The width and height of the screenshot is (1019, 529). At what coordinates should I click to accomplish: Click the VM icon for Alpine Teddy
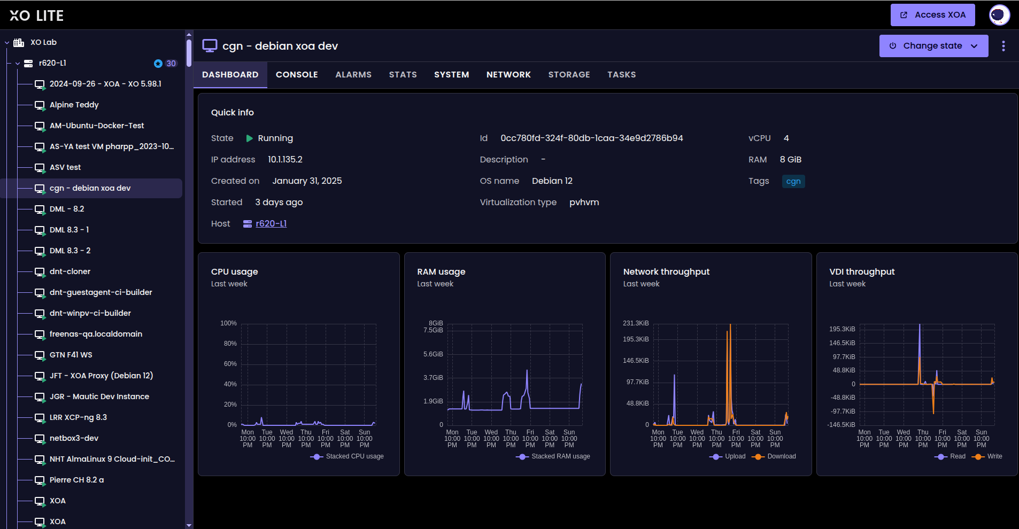click(x=40, y=105)
